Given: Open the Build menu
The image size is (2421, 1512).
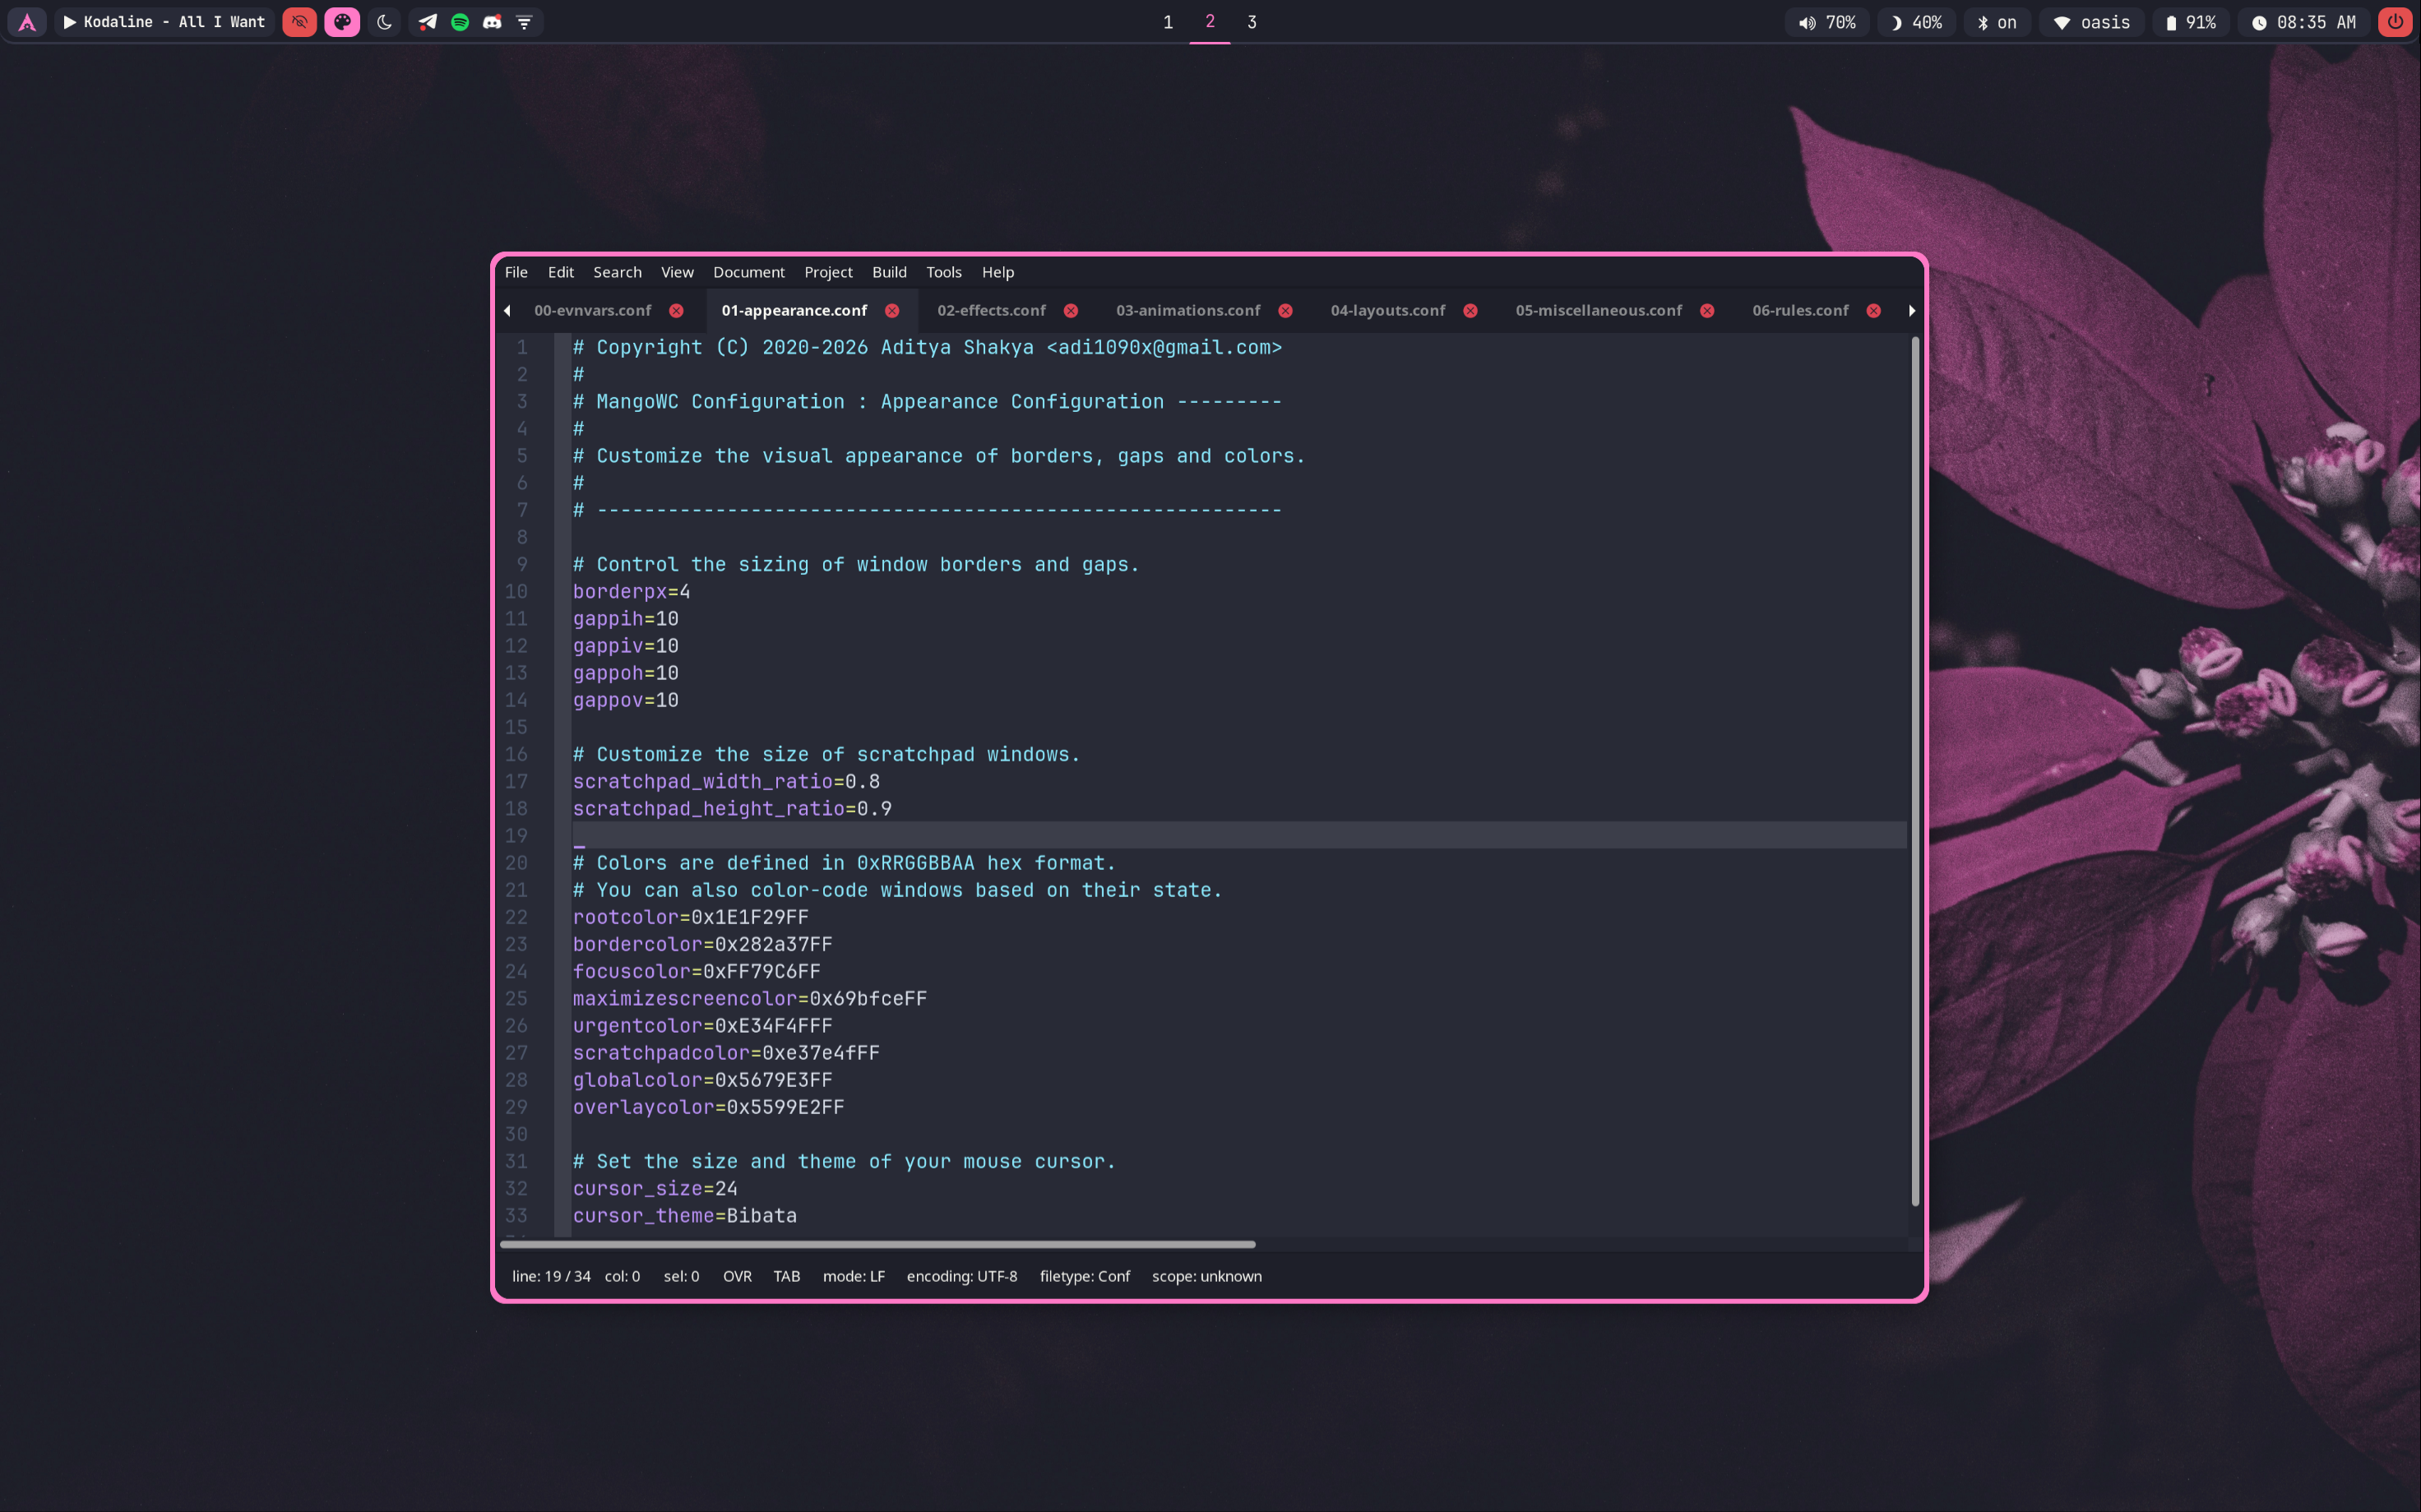Looking at the screenshot, I should (889, 272).
